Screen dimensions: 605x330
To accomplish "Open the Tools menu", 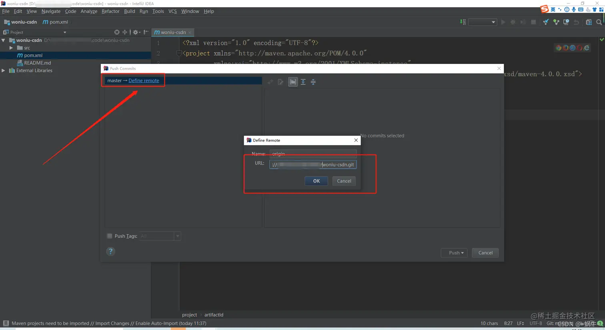I will click(158, 11).
